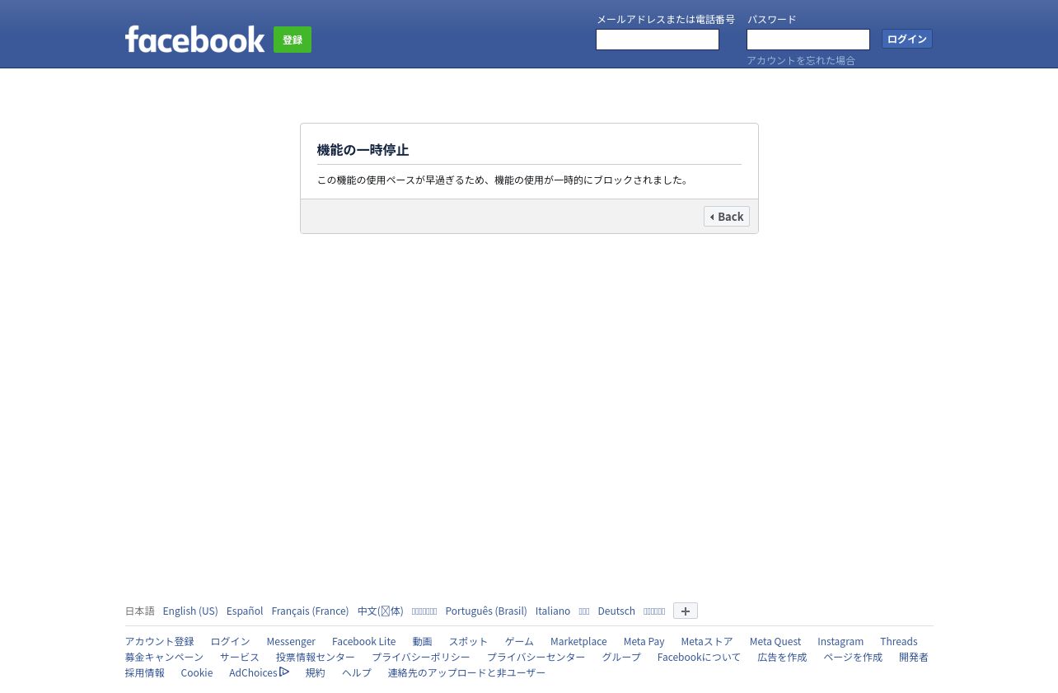Choose Português (Brasil) language
1058x693 pixels.
[486, 611]
